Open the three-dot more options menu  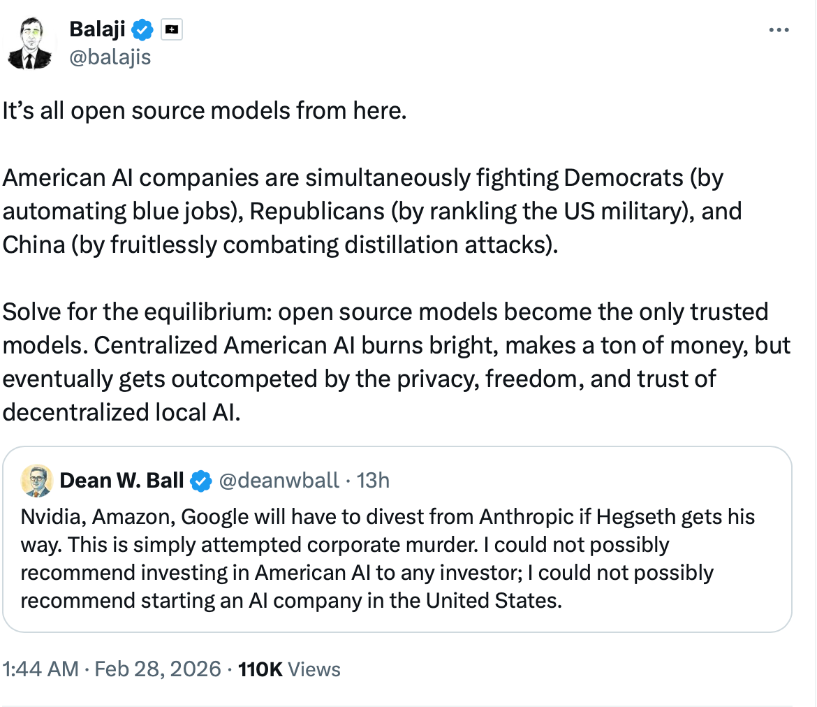(x=779, y=30)
